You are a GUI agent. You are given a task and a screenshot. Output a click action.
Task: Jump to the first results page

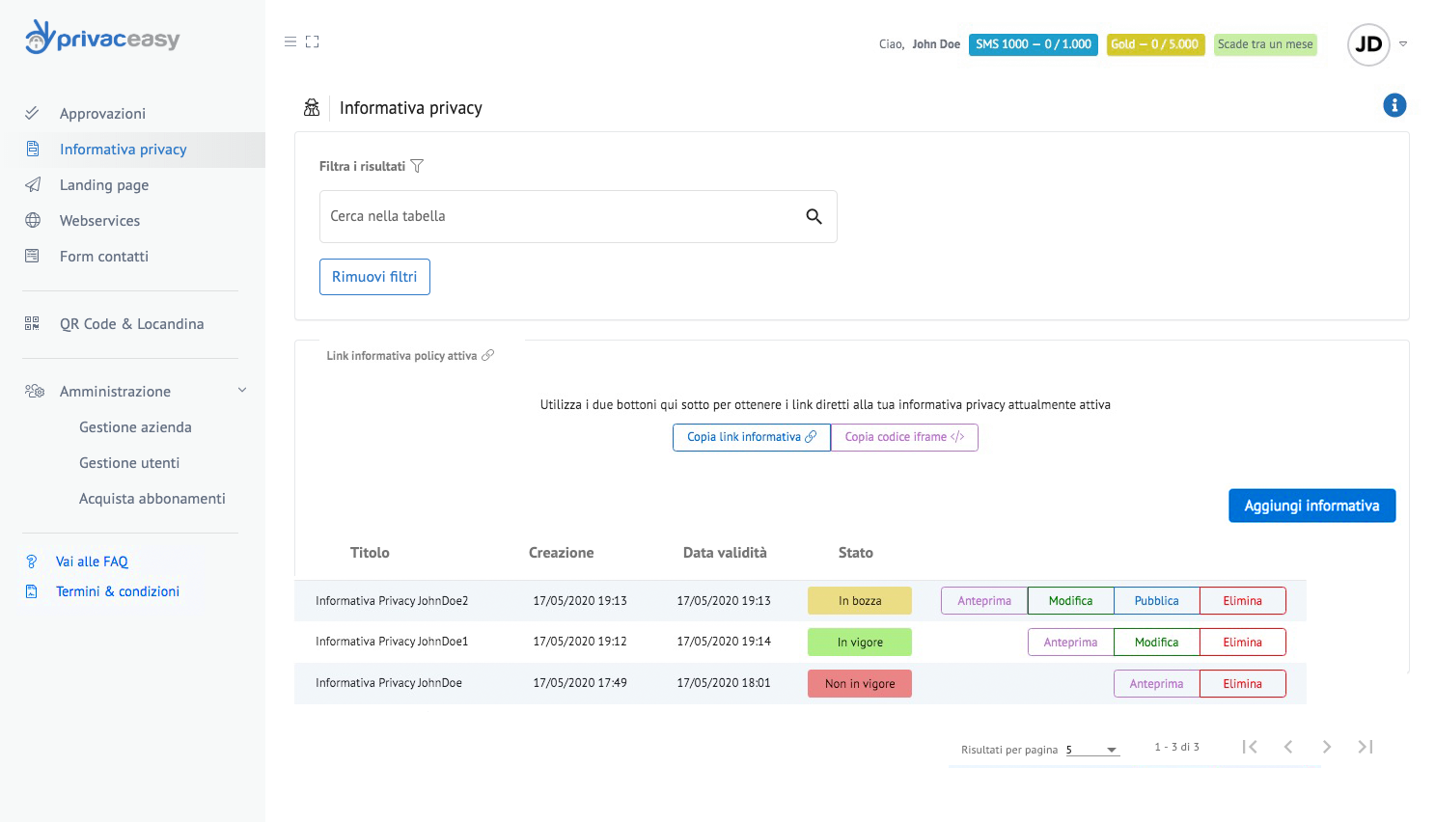pyautogui.click(x=1250, y=747)
